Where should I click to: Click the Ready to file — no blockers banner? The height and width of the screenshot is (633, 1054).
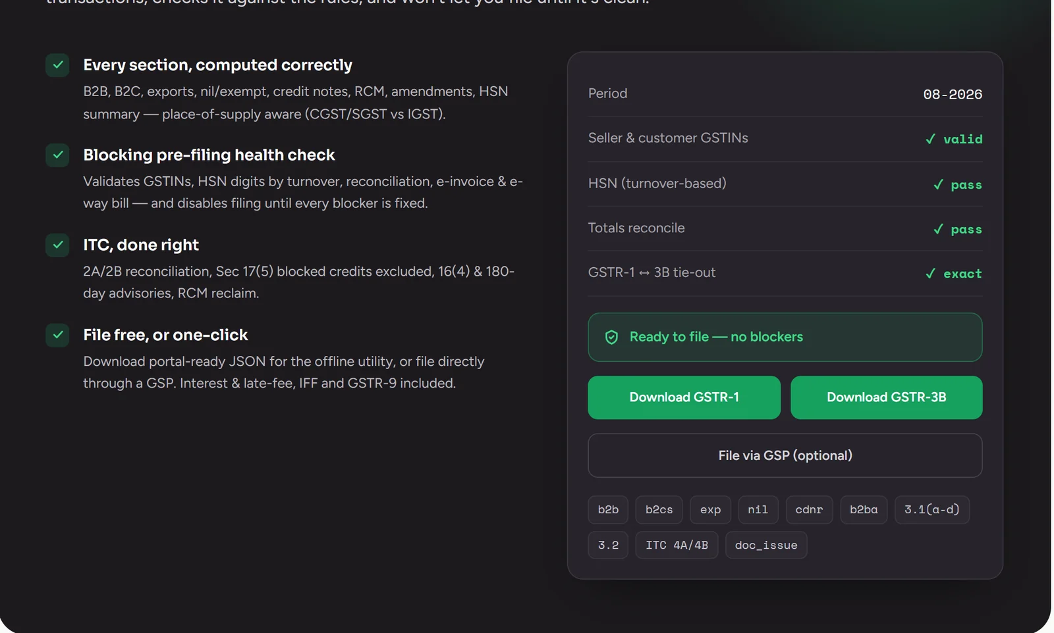coord(785,337)
